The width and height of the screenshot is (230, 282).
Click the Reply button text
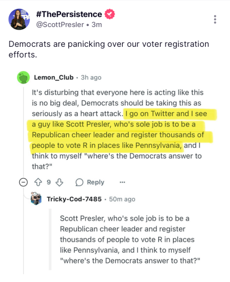(96, 182)
